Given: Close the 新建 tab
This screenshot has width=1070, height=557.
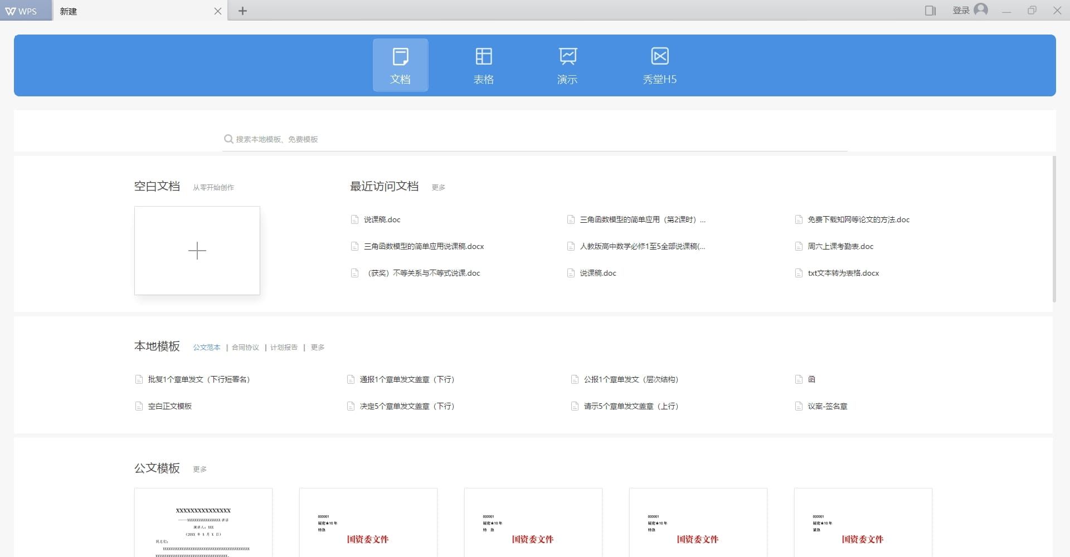Looking at the screenshot, I should (x=218, y=11).
